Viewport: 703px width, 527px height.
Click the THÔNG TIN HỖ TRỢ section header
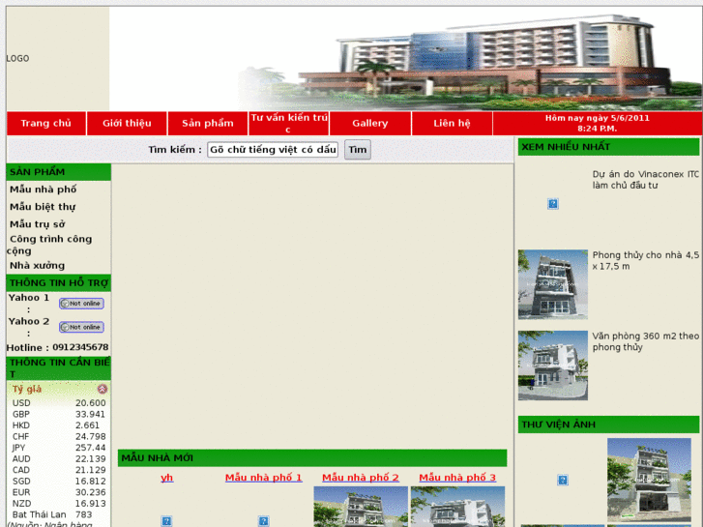point(58,283)
